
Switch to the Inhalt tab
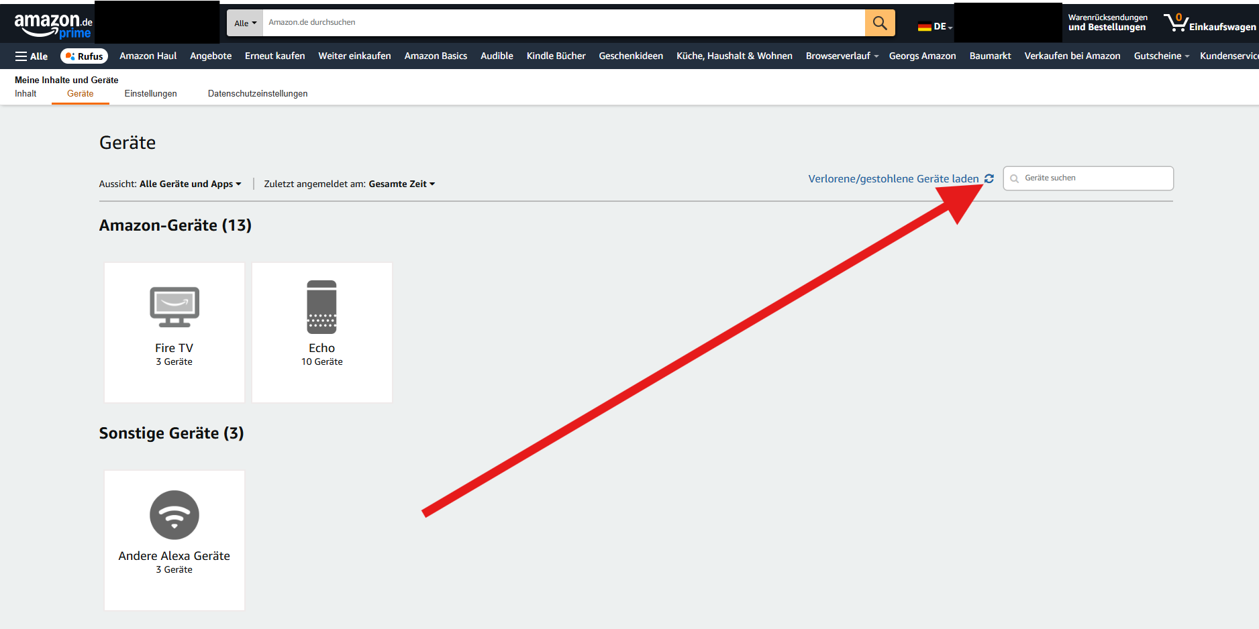click(26, 94)
